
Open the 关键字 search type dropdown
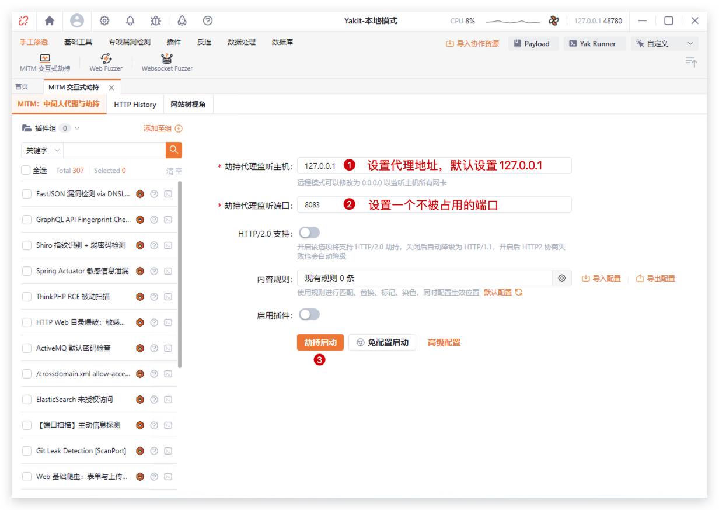pos(42,150)
